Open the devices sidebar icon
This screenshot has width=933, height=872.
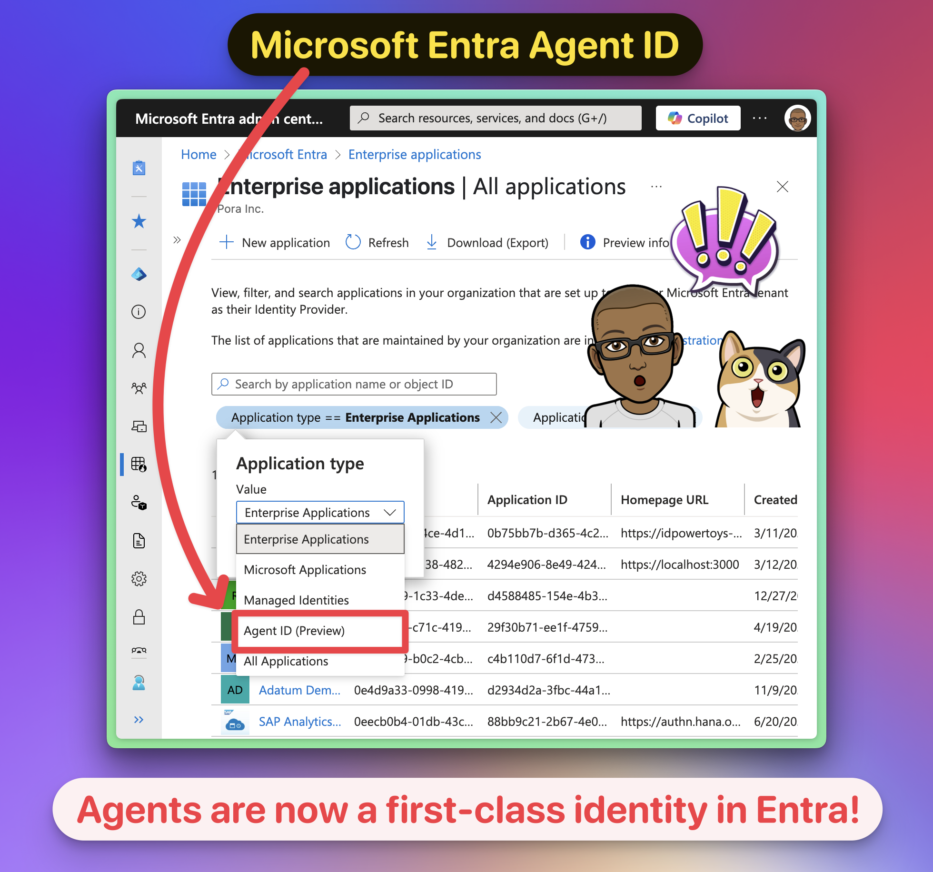pos(139,426)
